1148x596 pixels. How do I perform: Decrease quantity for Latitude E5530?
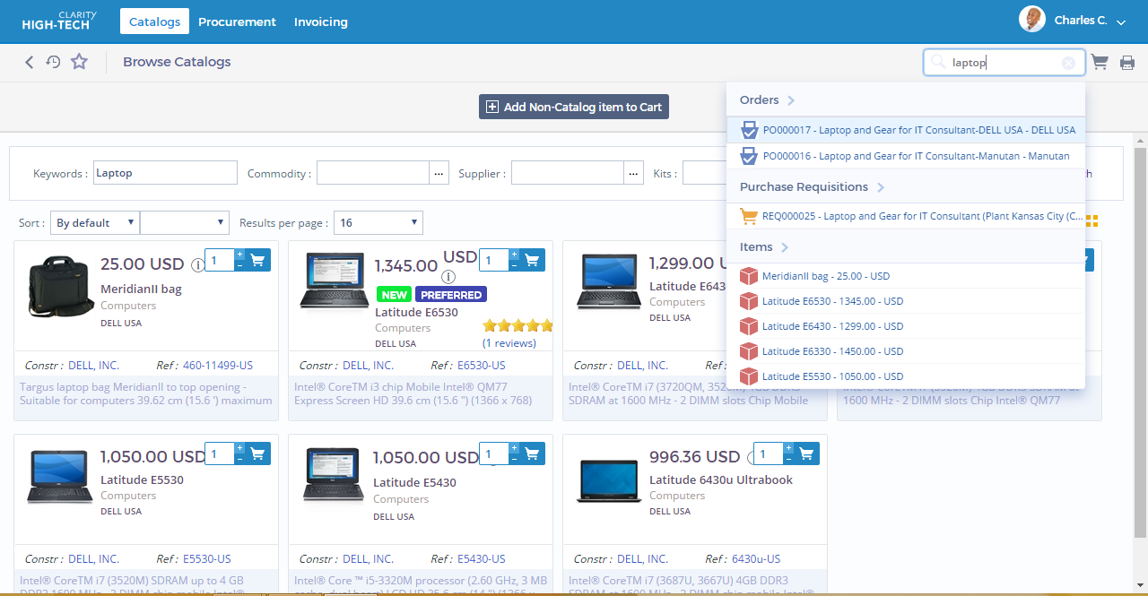coord(239,459)
